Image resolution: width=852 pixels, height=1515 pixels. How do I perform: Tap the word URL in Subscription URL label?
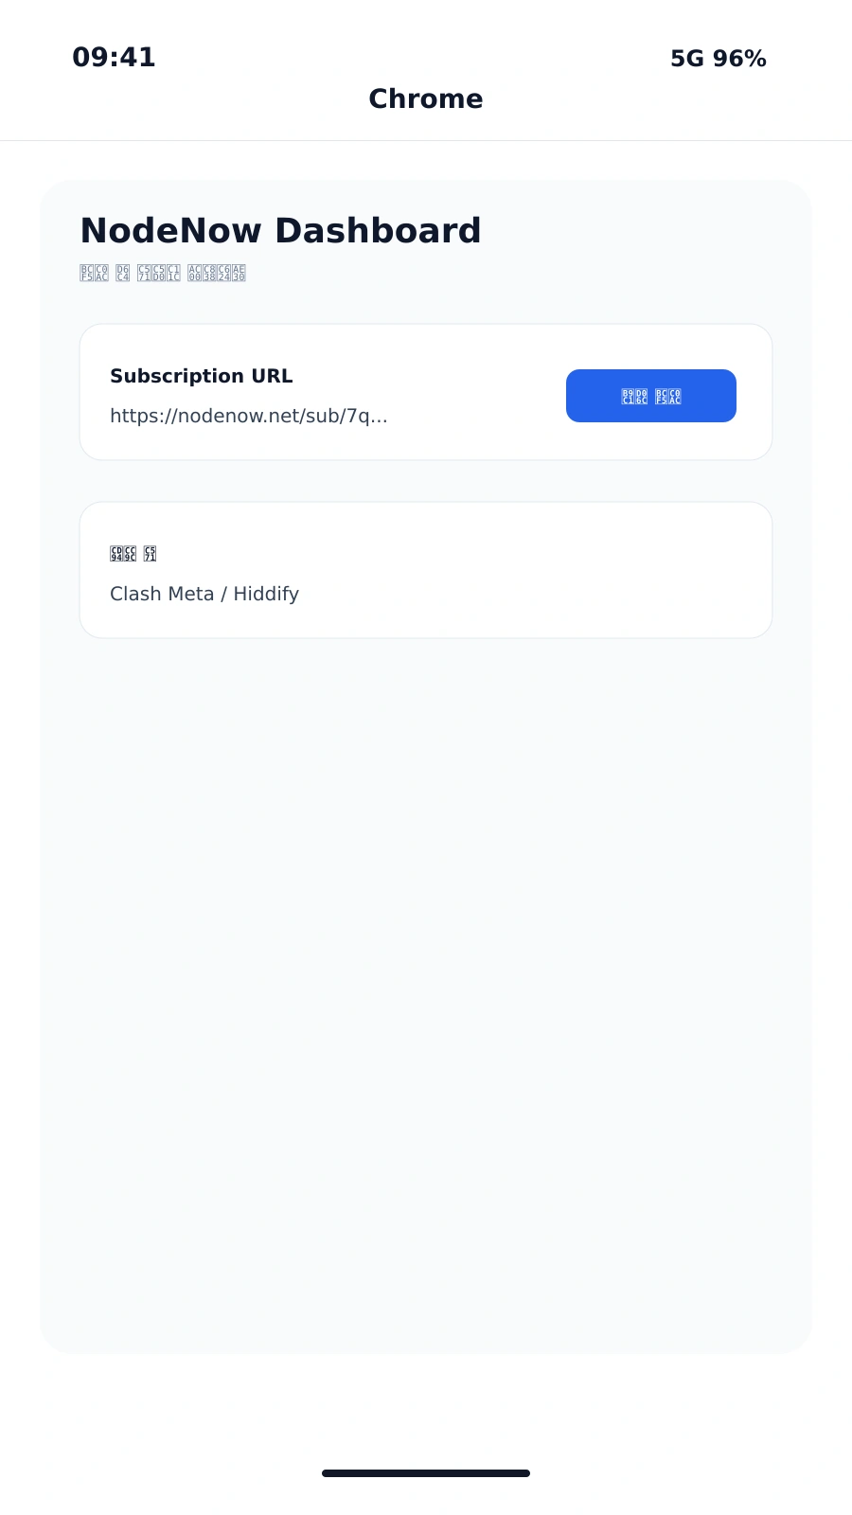click(272, 376)
